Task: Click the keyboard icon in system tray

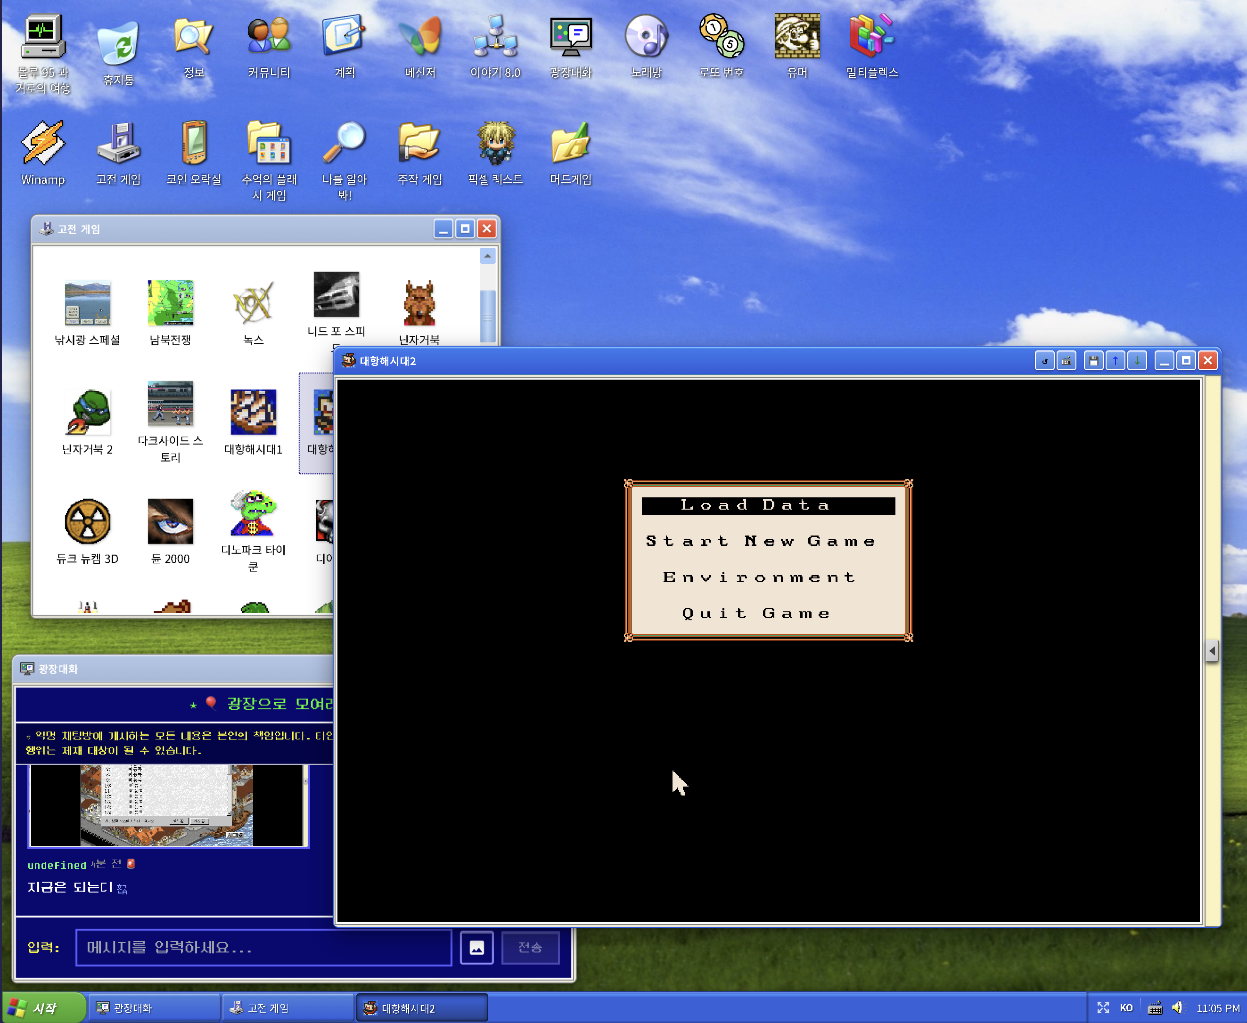Action: 1155,1008
